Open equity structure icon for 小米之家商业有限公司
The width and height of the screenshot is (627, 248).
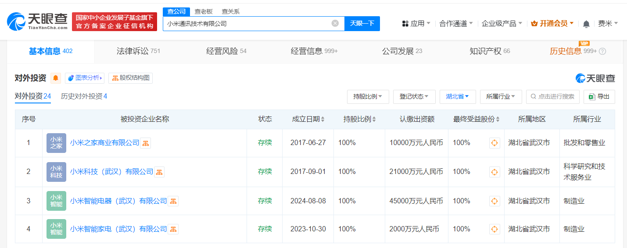pyautogui.click(x=146, y=143)
